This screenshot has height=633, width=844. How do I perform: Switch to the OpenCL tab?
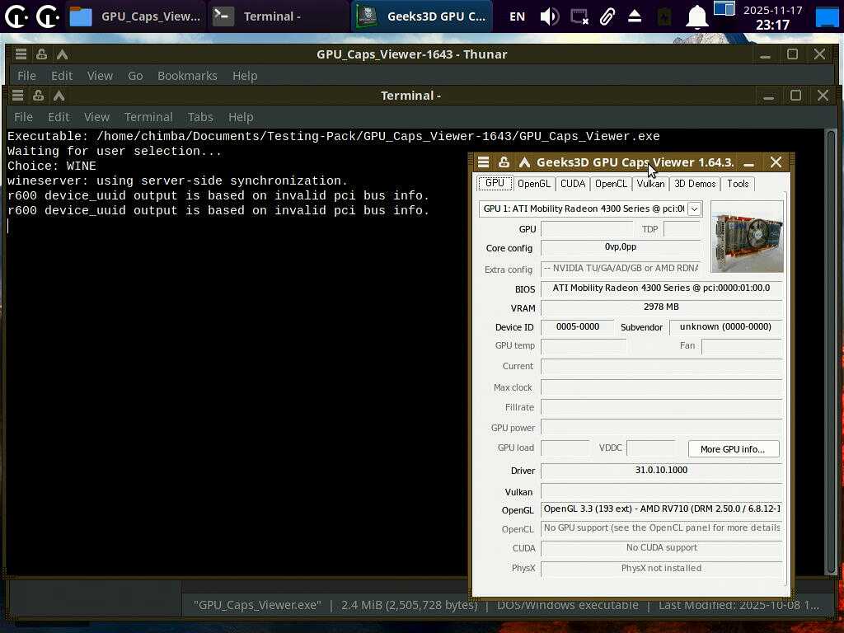[611, 184]
